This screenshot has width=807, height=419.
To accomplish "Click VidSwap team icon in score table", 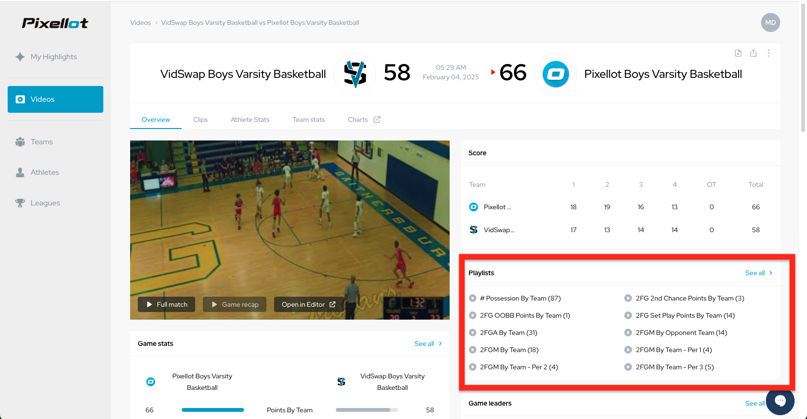I will click(474, 230).
